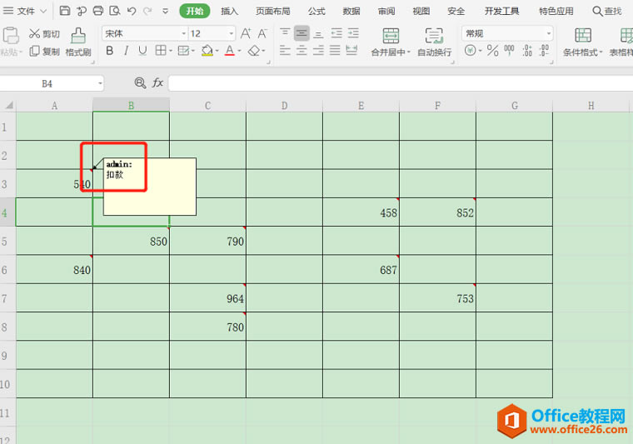Click the Undo arrow icon
Image resolution: width=633 pixels, height=444 pixels.
tap(131, 11)
